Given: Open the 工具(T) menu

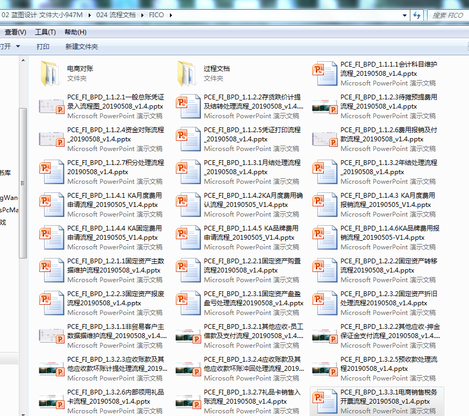Looking at the screenshot, I should pyautogui.click(x=45, y=32).
